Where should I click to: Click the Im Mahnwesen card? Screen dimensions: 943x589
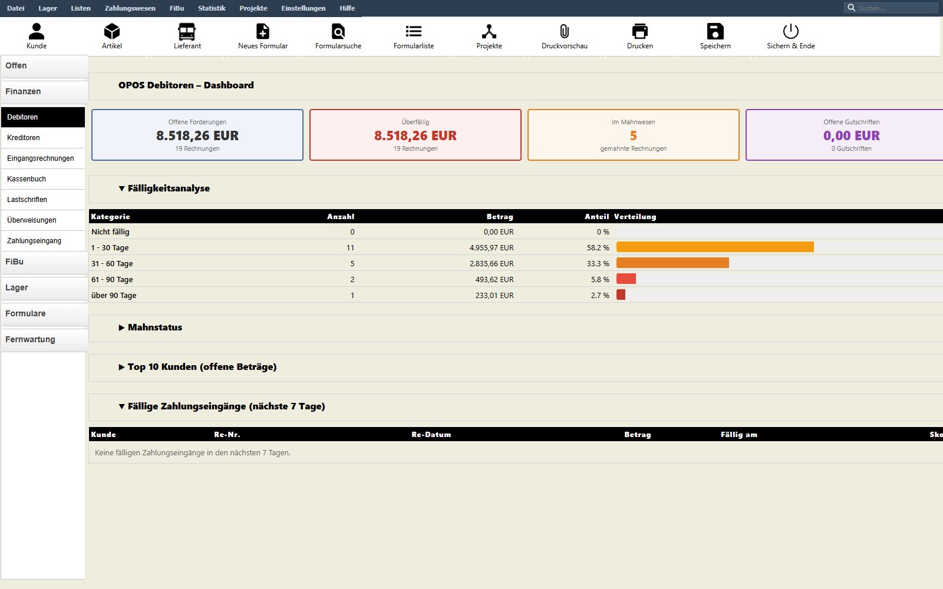tap(634, 135)
